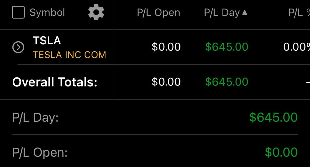This screenshot has width=310, height=167.
Task: Select the Overall Totals $0.00 P/L Open value
Action: (x=166, y=82)
